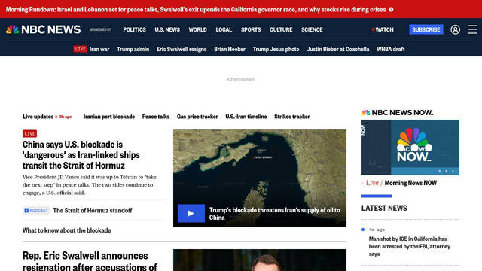Viewport: 482px width, 271px height.
Task: Click the NBC News Now logo heading
Action: [x=397, y=113]
